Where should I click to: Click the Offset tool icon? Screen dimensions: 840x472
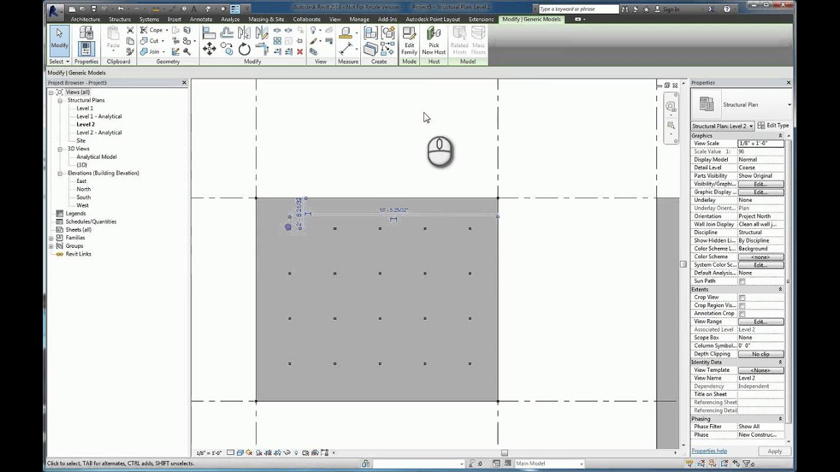click(x=227, y=32)
